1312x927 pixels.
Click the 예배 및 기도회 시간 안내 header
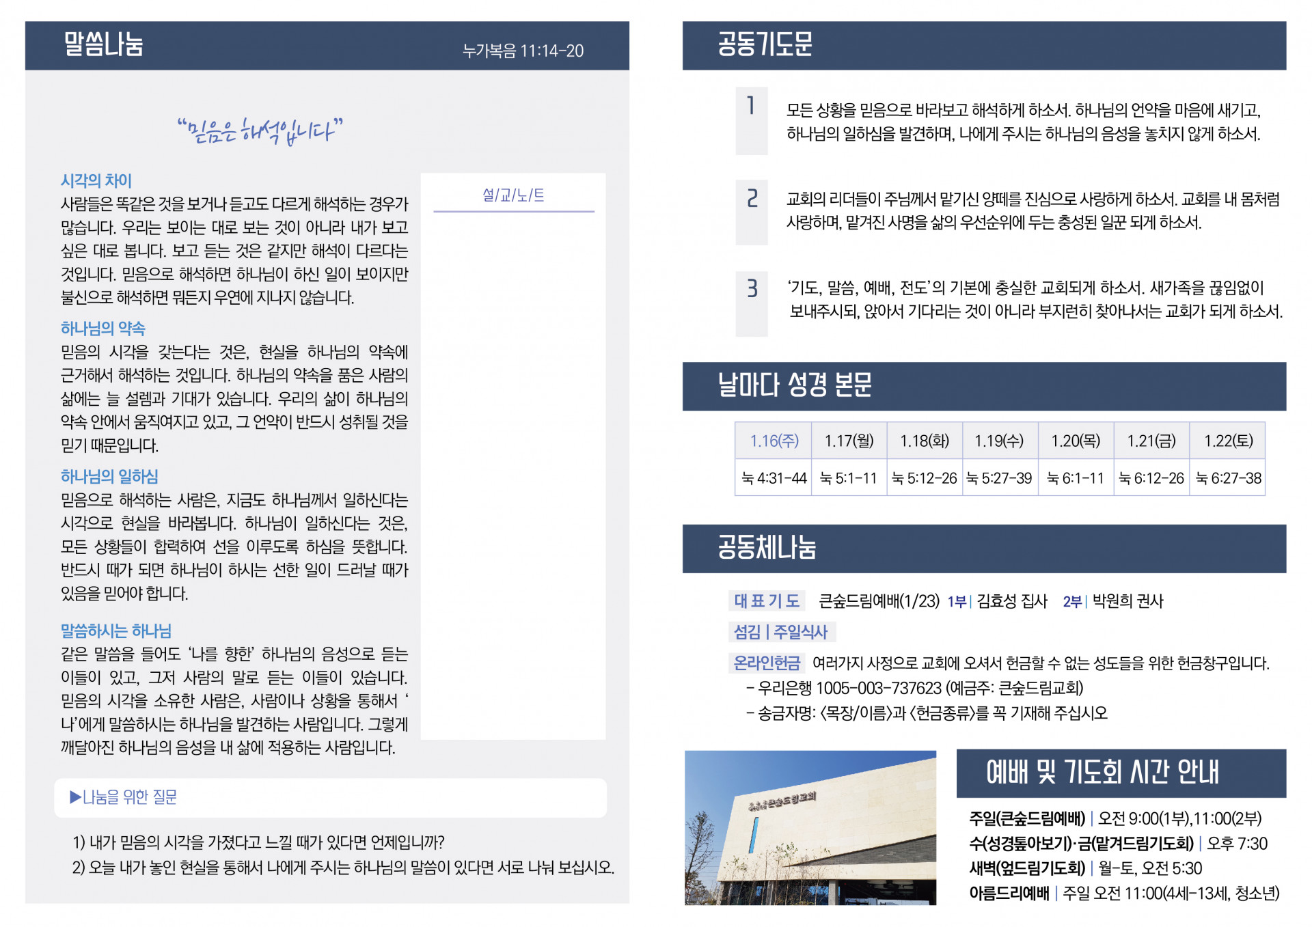(1121, 773)
